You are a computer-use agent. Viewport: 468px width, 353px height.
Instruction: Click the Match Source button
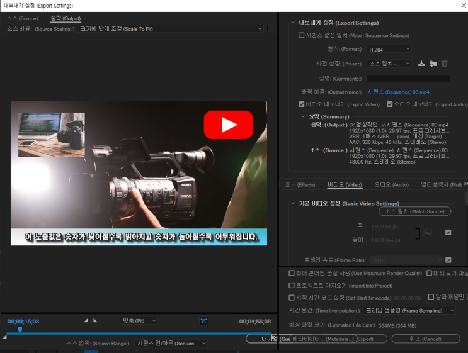click(414, 211)
